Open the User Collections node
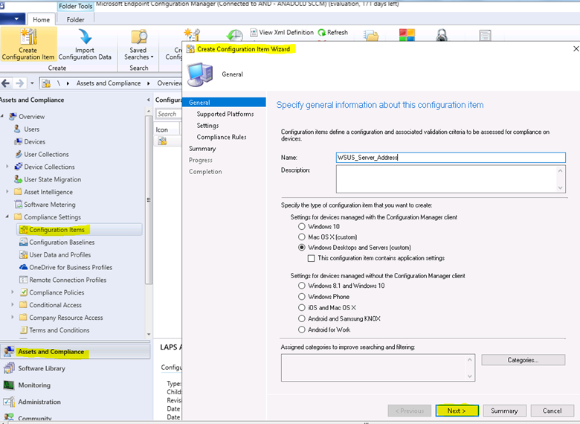Viewport: 580px width, 424px height. (46, 154)
